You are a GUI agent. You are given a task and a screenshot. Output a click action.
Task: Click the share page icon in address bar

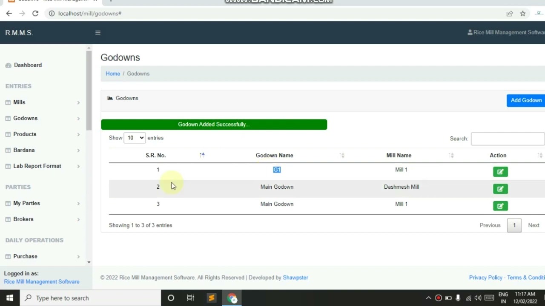pos(510,14)
